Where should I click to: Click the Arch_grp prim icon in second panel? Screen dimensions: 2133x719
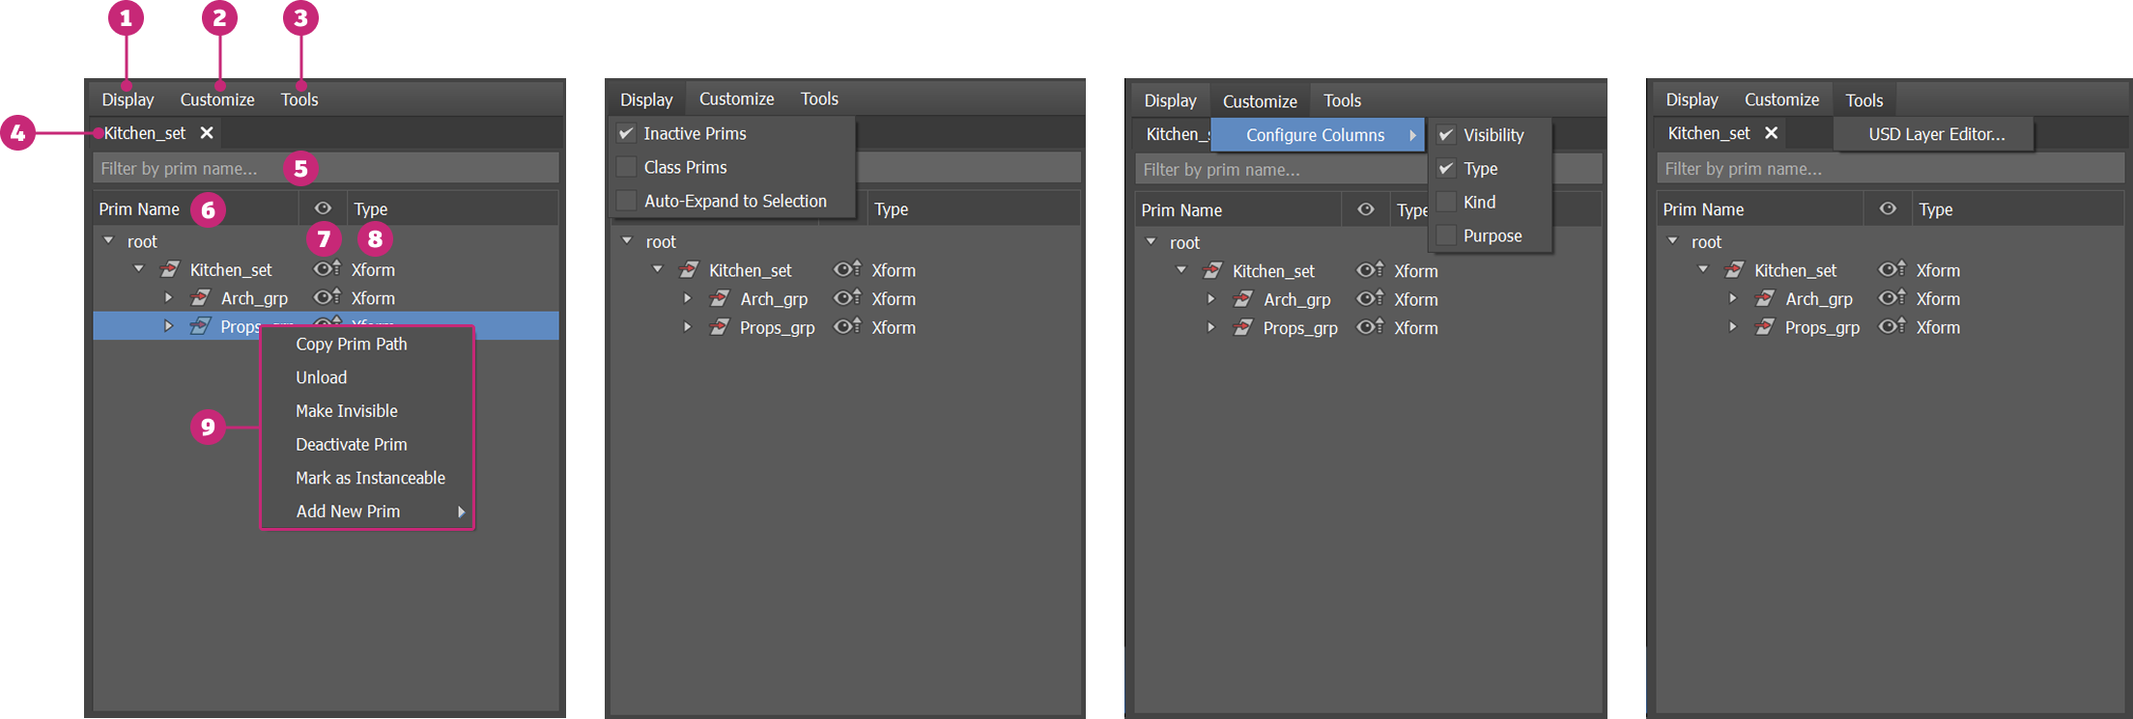coord(720,299)
